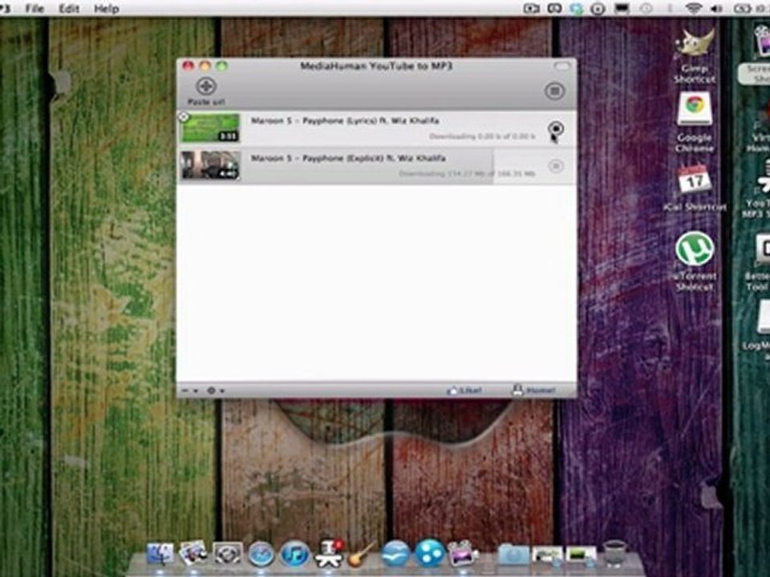Select the Payphone (Lyrics) track title
Viewport: 770px width, 577px height.
pyautogui.click(x=345, y=121)
